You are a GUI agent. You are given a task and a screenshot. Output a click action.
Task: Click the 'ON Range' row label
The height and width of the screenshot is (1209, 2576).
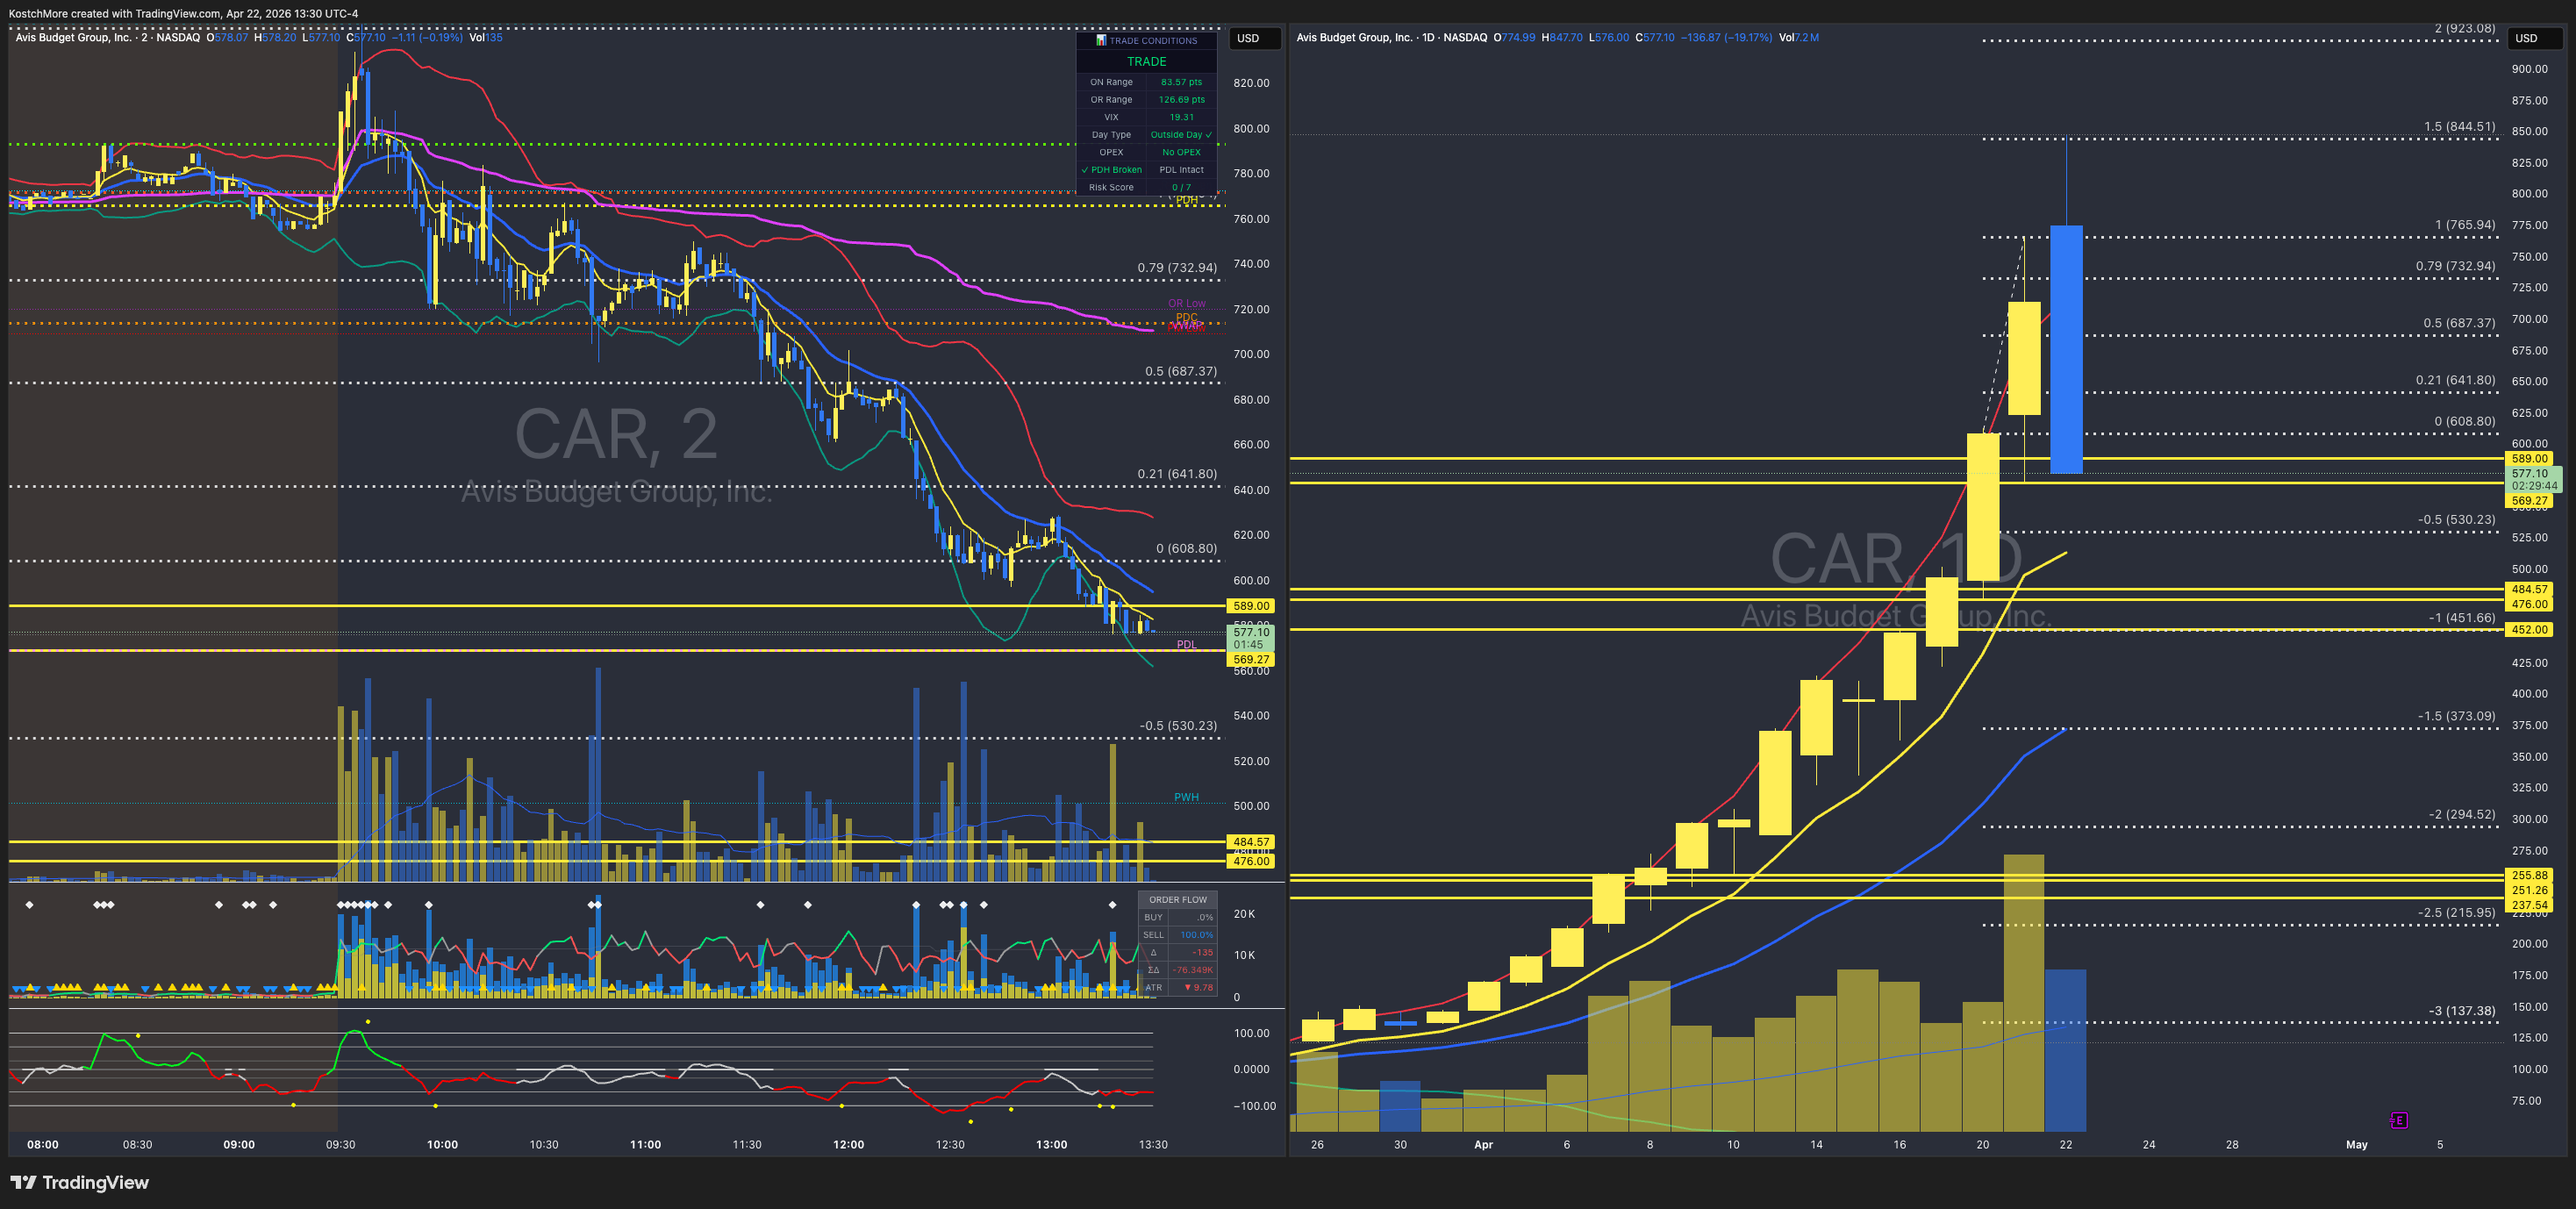click(1111, 82)
